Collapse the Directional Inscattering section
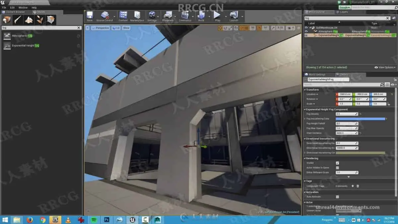This screenshot has height=224, width=398. 305,139
